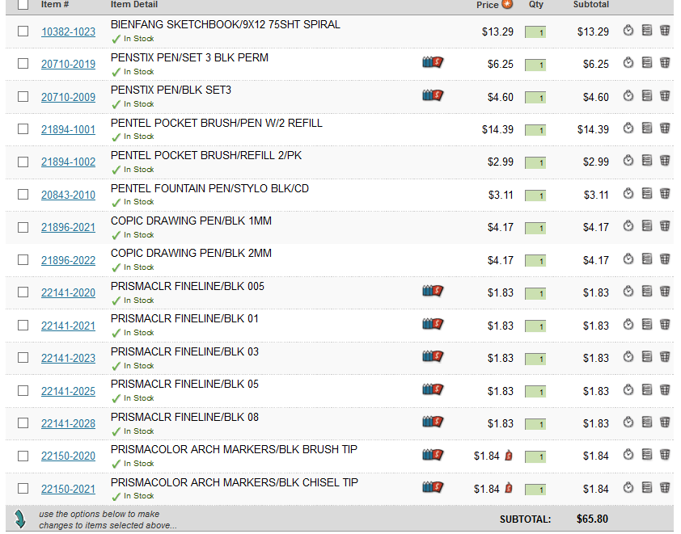This screenshot has height=534, width=681.
Task: Select the checkbox for item 22141-2028
Action: pyautogui.click(x=23, y=423)
